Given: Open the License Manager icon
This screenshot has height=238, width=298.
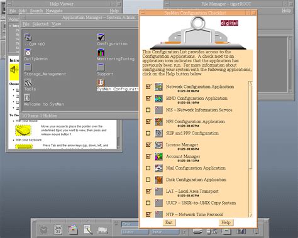Looking at the screenshot, I should [158, 145].
